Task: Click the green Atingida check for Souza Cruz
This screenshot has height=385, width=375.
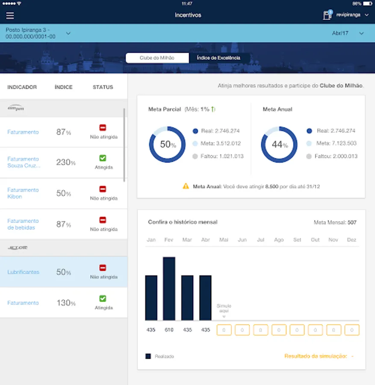Action: tap(103, 158)
